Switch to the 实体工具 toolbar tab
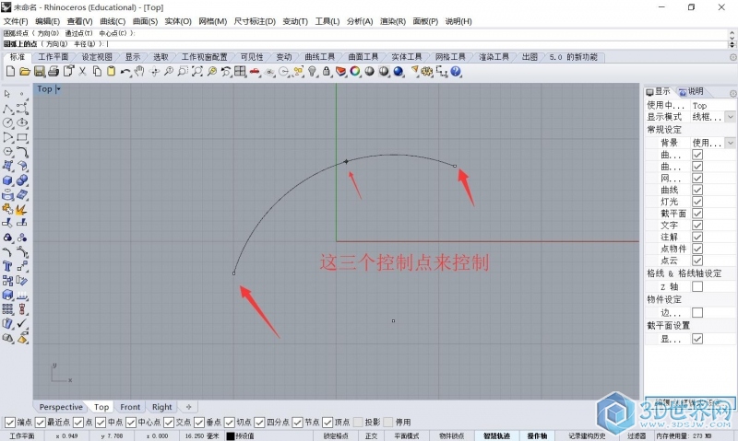This screenshot has height=441, width=738. (x=407, y=57)
